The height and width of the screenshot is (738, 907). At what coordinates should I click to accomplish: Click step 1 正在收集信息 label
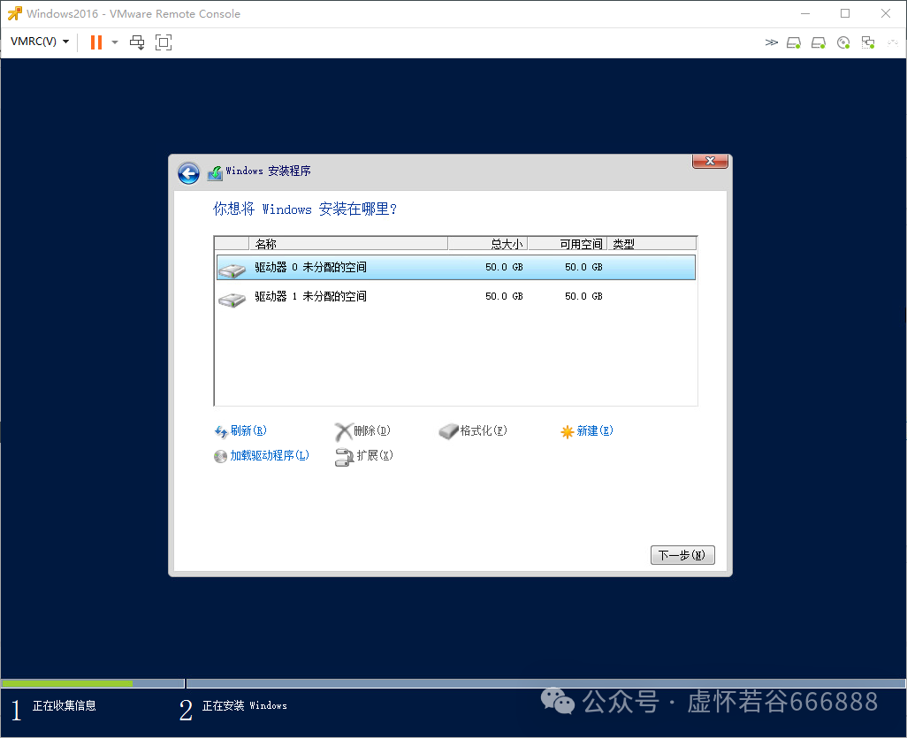tap(64, 705)
